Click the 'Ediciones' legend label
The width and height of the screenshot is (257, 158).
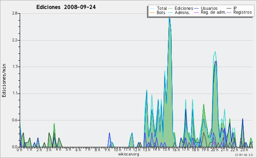click(x=184, y=8)
